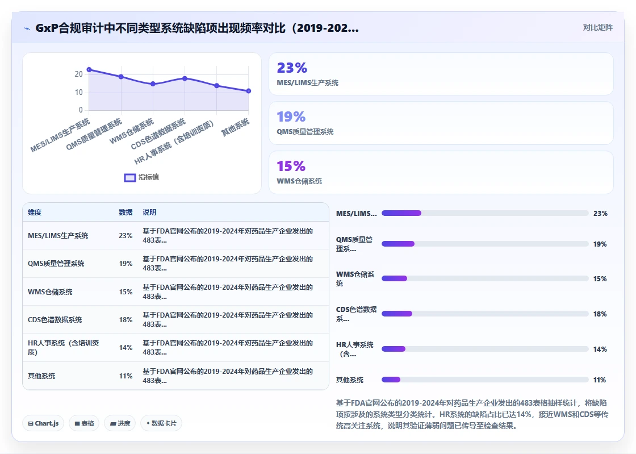This screenshot has width=636, height=454.
Task: Click the 进度 tag chip
Action: click(120, 423)
